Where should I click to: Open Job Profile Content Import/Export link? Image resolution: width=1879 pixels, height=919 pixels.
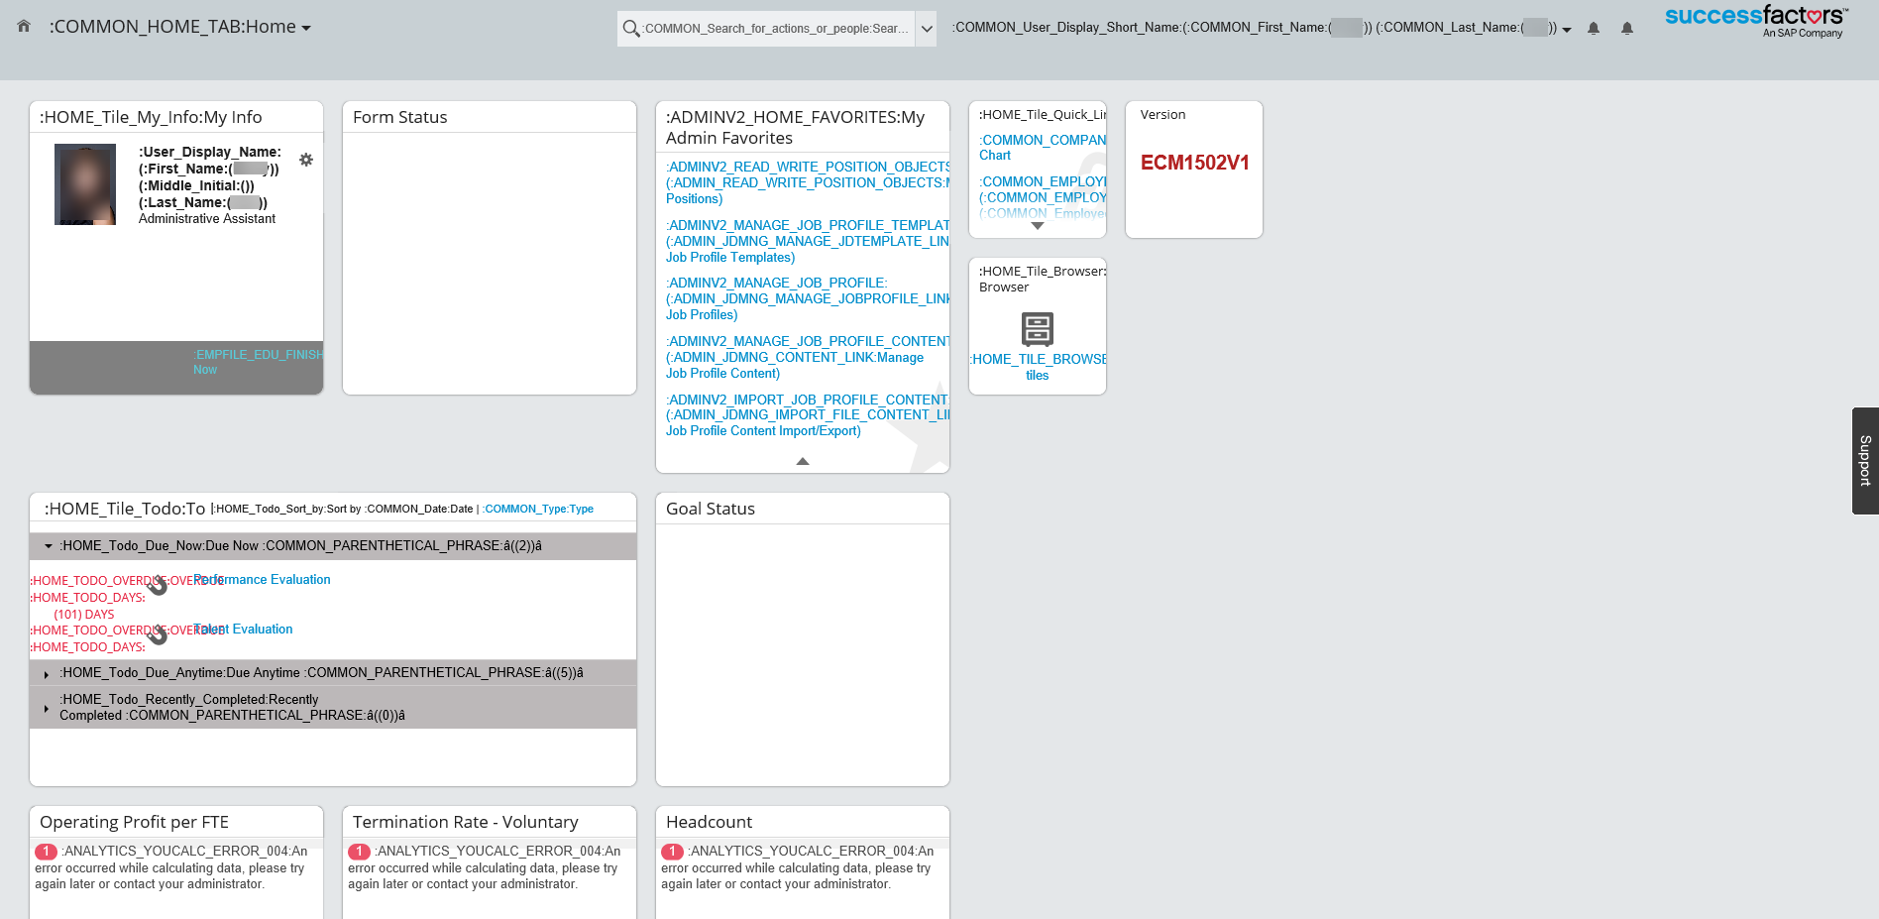[x=808, y=415]
